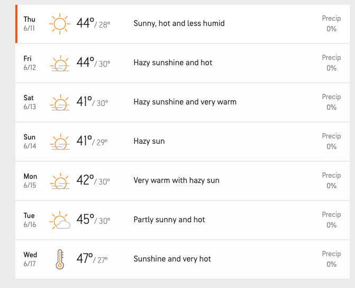The width and height of the screenshot is (355, 288).
Task: Click the hazy sun icon for Monday
Action: [60, 181]
